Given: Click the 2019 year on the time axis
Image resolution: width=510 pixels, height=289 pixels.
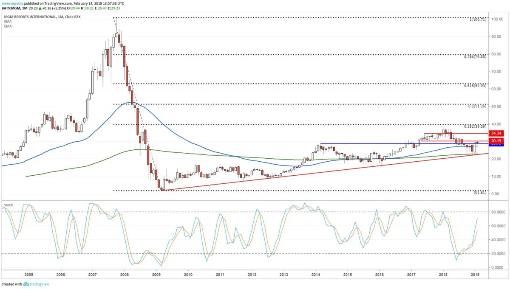Looking at the screenshot, I should coord(475,275).
